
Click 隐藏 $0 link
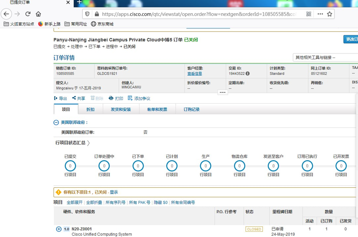tap(161, 203)
